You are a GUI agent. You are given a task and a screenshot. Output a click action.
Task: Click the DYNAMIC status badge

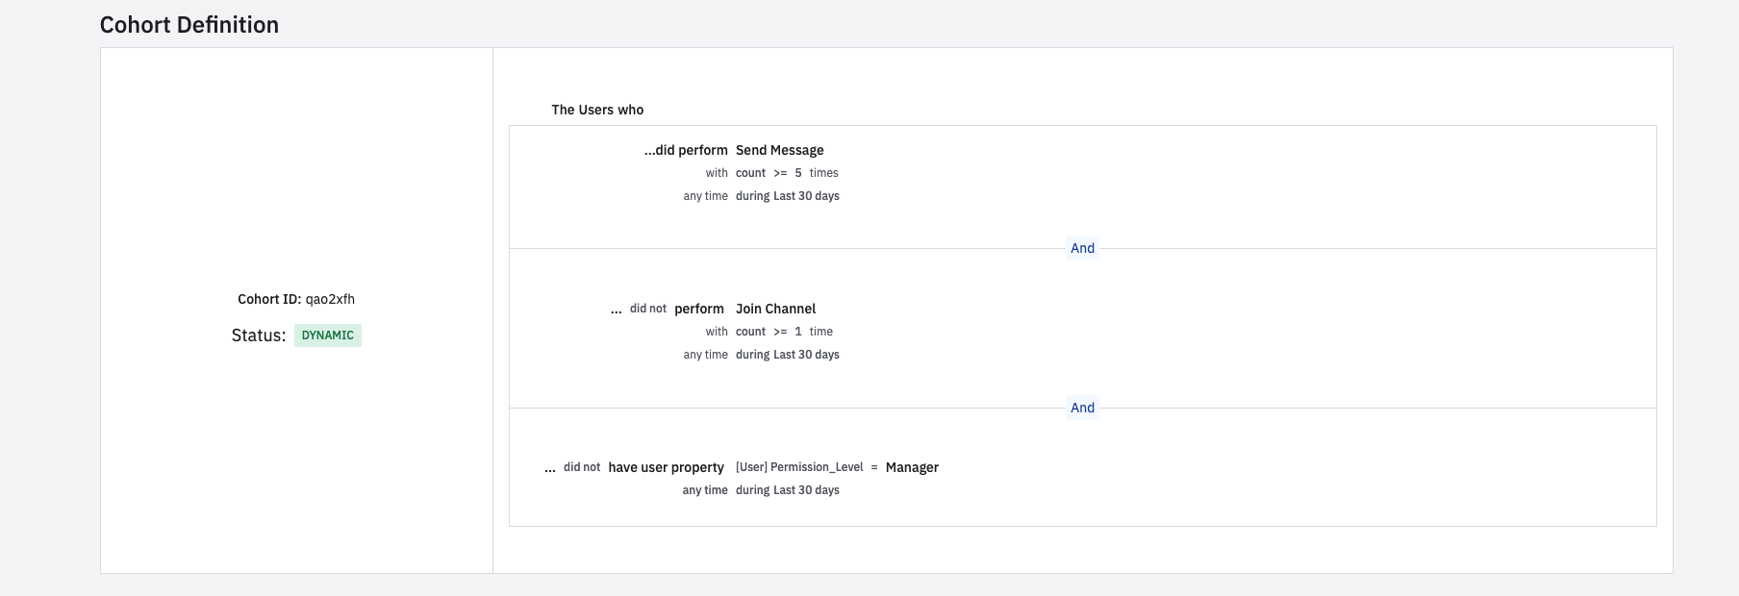point(327,335)
